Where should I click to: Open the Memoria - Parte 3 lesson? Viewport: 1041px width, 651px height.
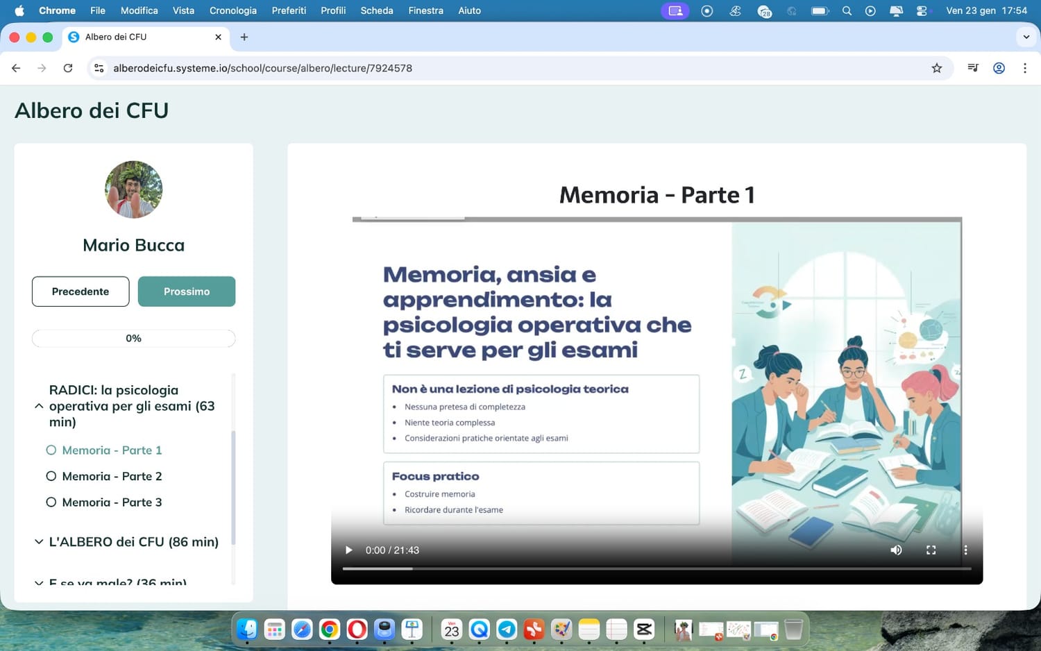pos(112,502)
